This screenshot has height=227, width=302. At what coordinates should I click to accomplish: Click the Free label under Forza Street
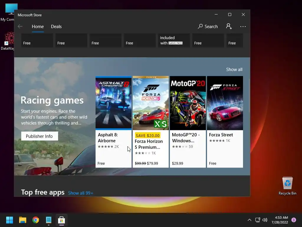point(213,163)
